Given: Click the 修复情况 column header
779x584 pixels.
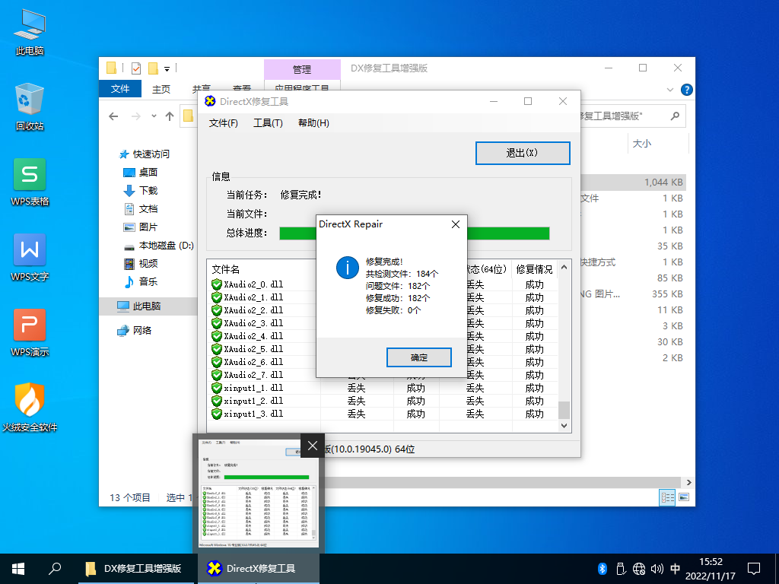Looking at the screenshot, I should point(534,269).
